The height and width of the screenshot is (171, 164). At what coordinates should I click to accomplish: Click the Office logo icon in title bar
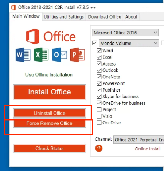tap(13, 7)
